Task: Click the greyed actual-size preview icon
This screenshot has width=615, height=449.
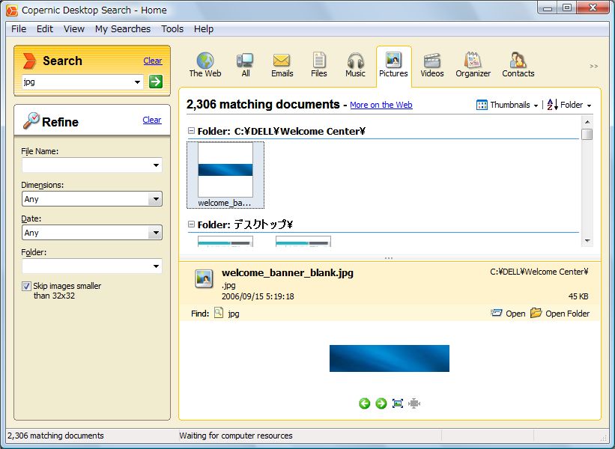Action: (413, 403)
